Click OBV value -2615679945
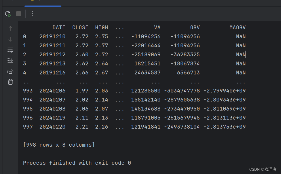 click(182, 118)
